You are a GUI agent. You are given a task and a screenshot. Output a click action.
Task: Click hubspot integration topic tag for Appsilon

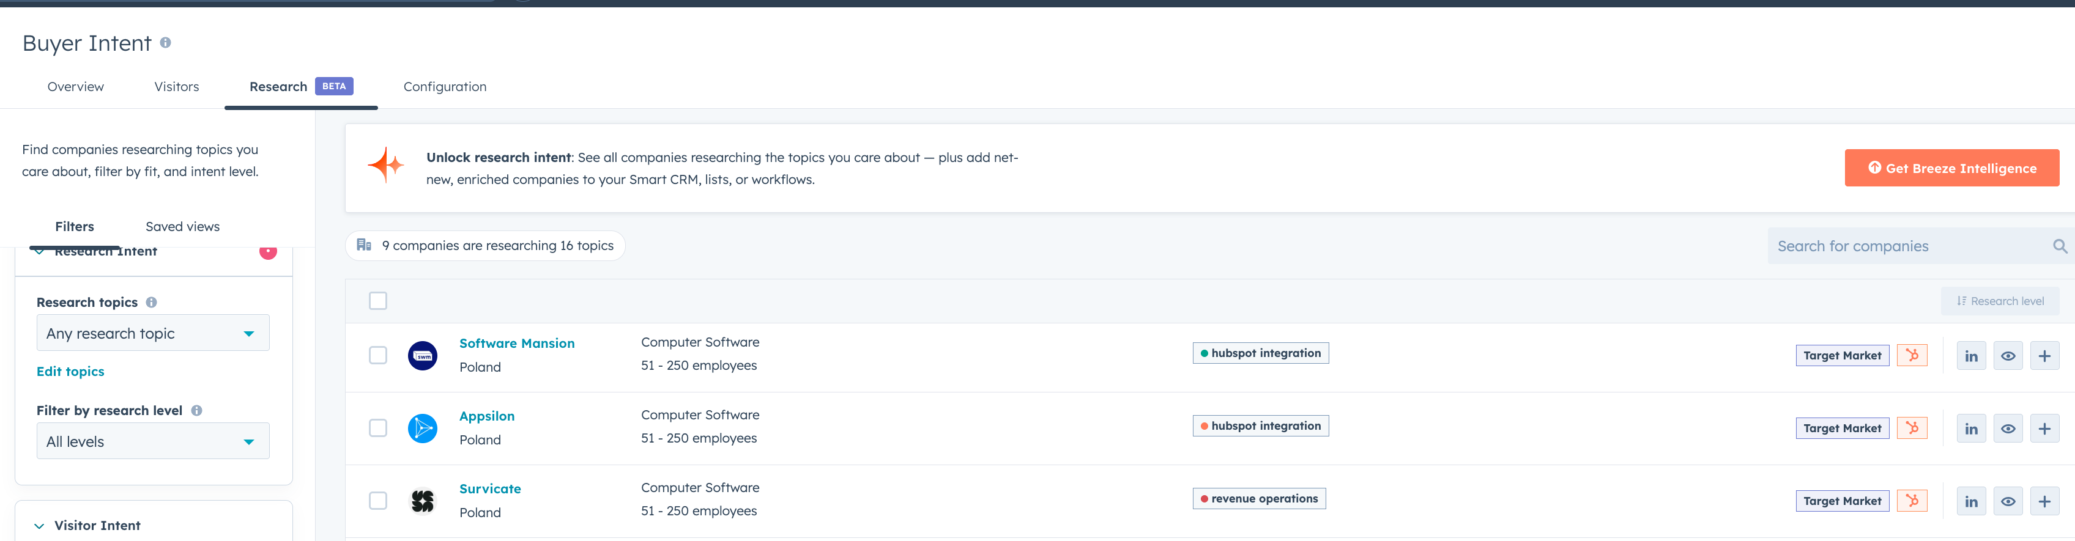pyautogui.click(x=1261, y=425)
